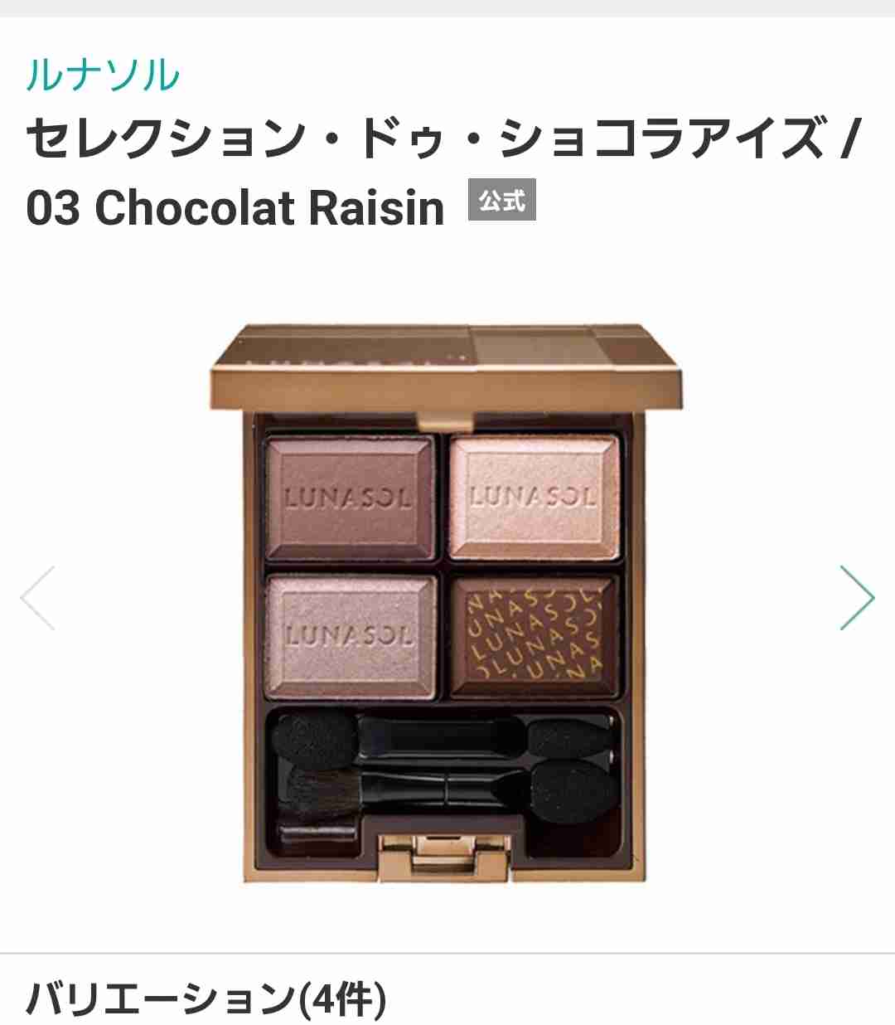Image resolution: width=895 pixels, height=1025 pixels.
Task: Select the product title セレクション・ドゥ・ショコラアイズ
Action: pos(426,138)
